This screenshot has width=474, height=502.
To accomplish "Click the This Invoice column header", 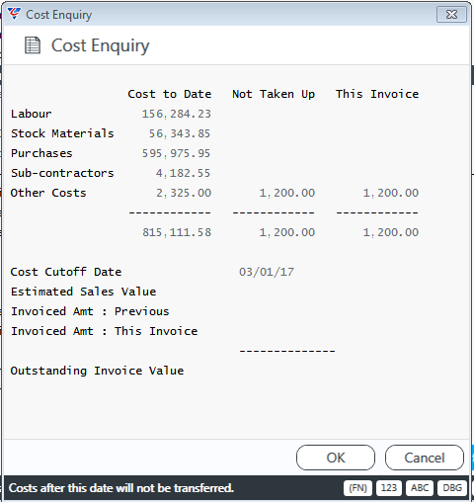I will [x=377, y=94].
